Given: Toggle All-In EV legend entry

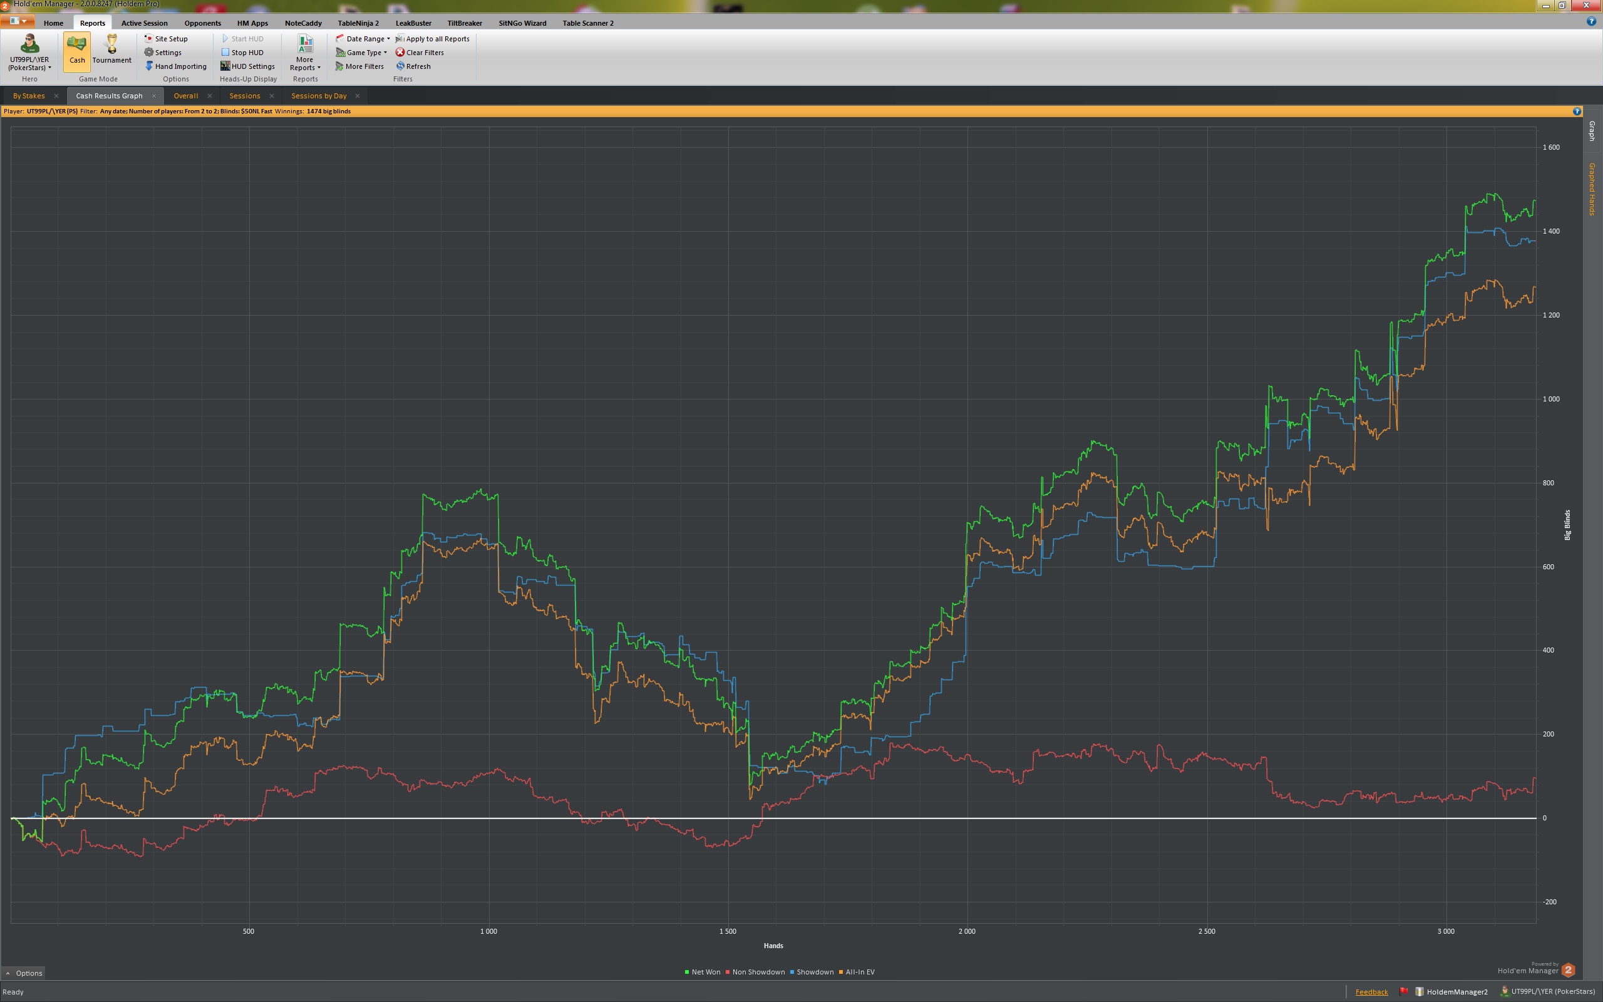Looking at the screenshot, I should coord(859,972).
